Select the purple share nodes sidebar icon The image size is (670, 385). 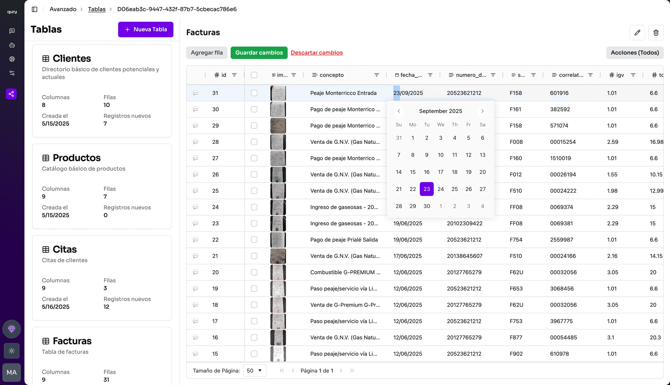point(11,94)
